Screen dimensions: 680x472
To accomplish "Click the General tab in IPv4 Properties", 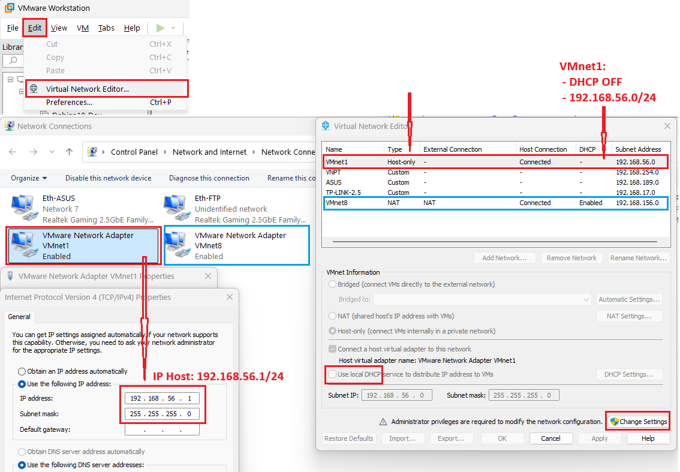I will (x=20, y=317).
